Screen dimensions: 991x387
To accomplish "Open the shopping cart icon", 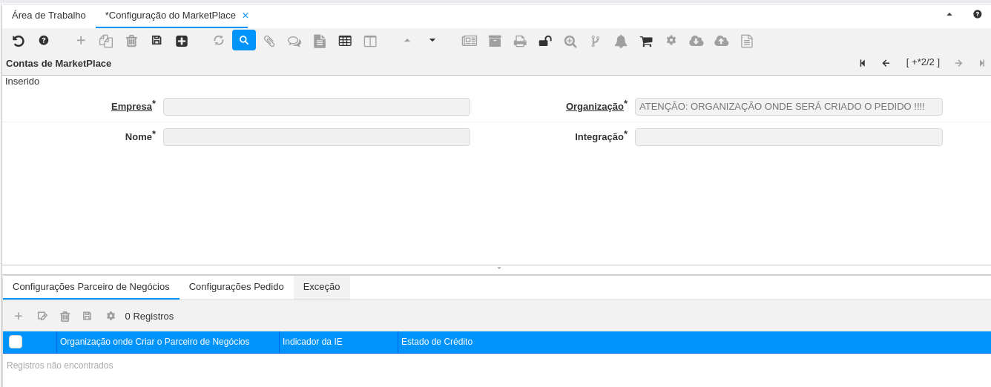I will (646, 41).
